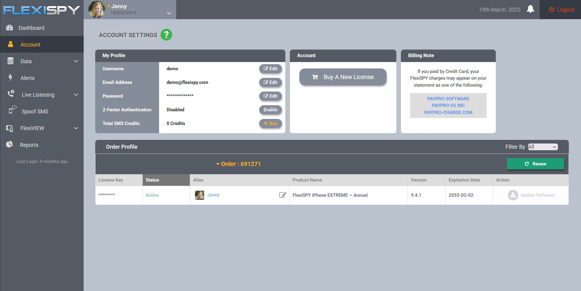The height and width of the screenshot is (291, 581).
Task: Click the Account person icon
Action: 10,44
